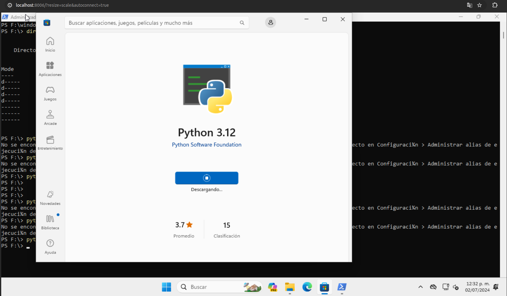The height and width of the screenshot is (296, 507).
Task: Open Aplicaciones section in the Store
Action: point(50,69)
